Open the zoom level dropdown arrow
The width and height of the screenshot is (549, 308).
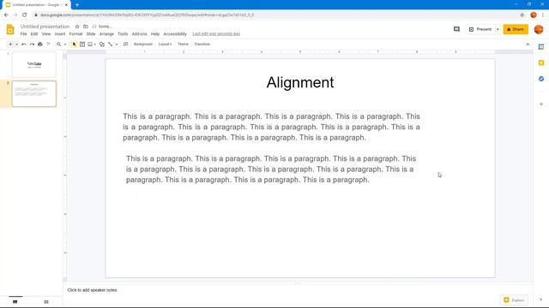pyautogui.click(x=65, y=44)
